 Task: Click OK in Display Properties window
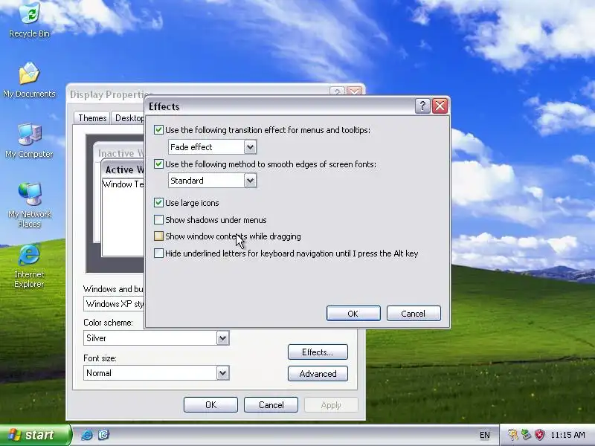click(210, 404)
